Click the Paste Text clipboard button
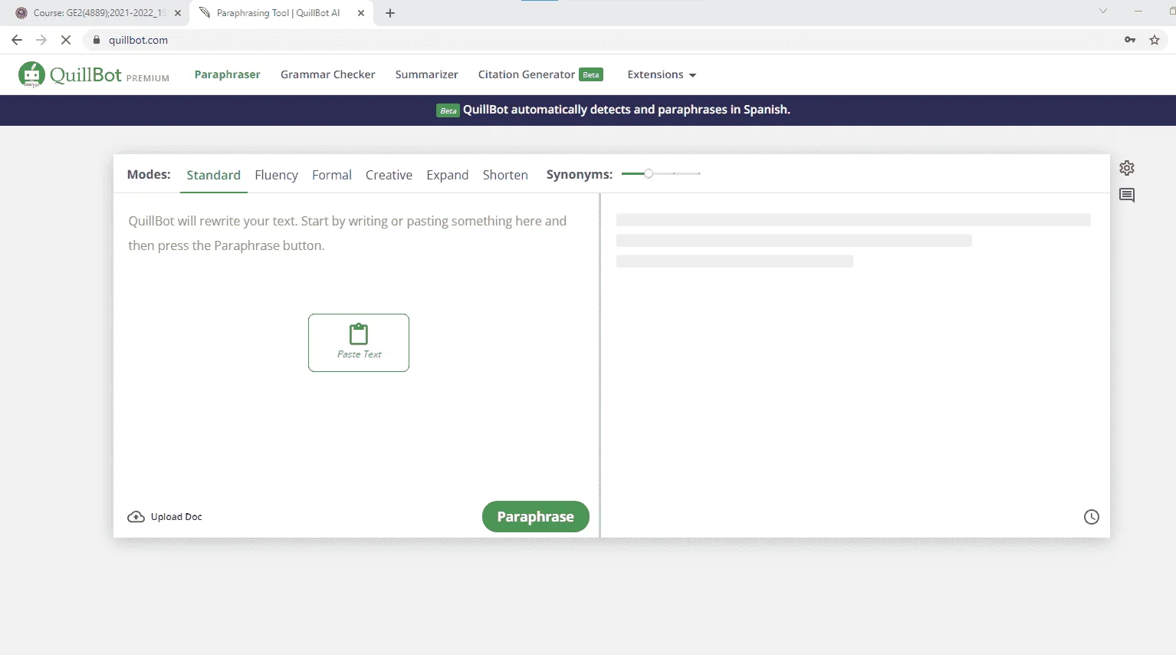1176x655 pixels. [x=359, y=343]
